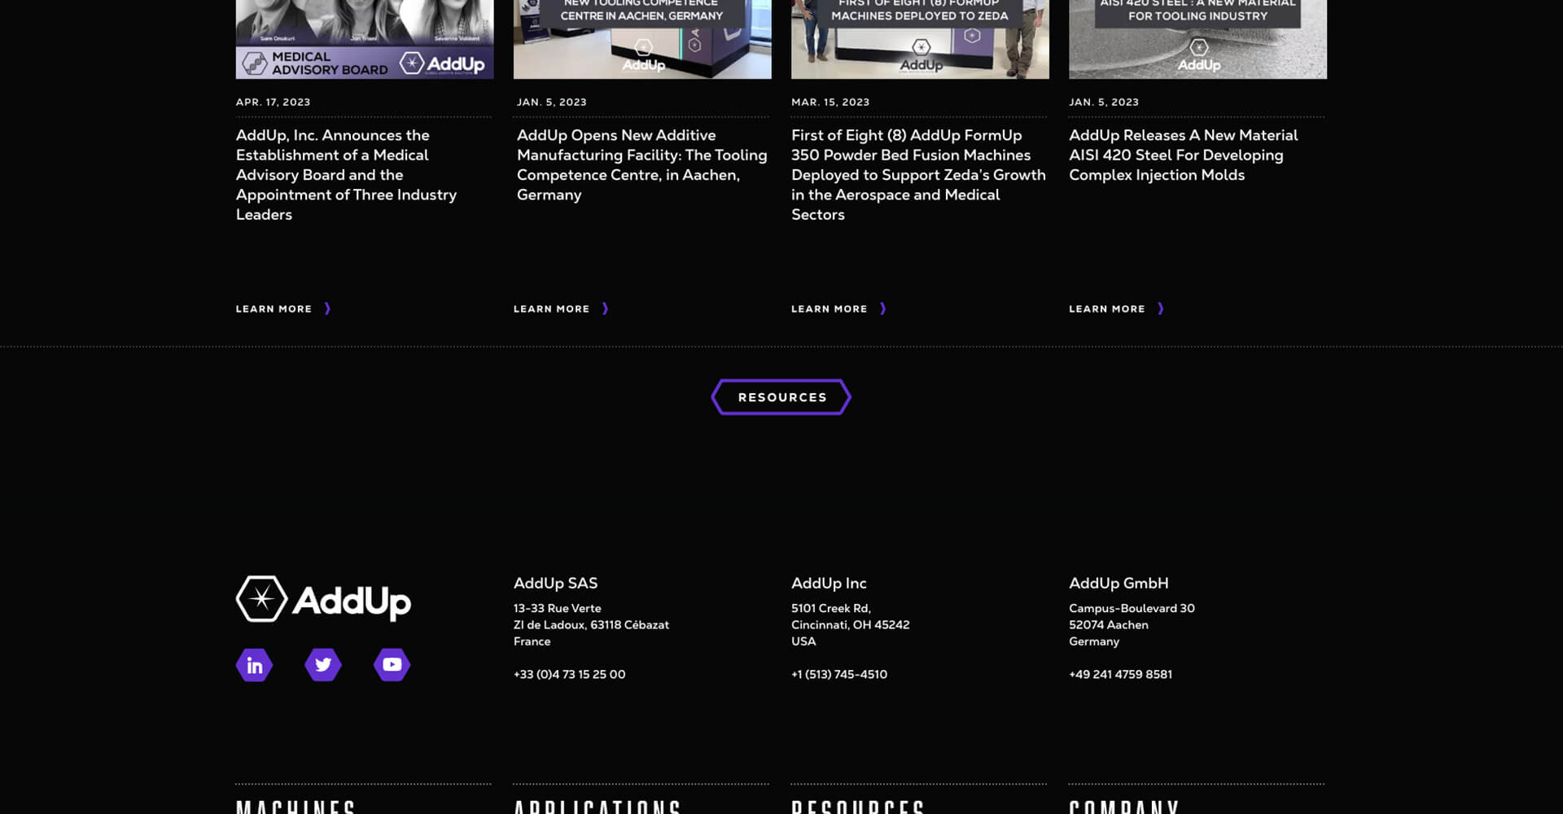The height and width of the screenshot is (814, 1563).
Task: Open Medical Advisory Board thumbnail image
Action: pyautogui.click(x=365, y=39)
